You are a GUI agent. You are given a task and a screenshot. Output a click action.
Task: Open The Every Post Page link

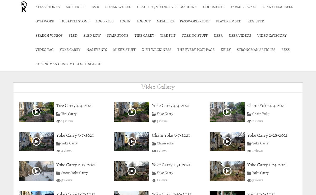coord(196,50)
